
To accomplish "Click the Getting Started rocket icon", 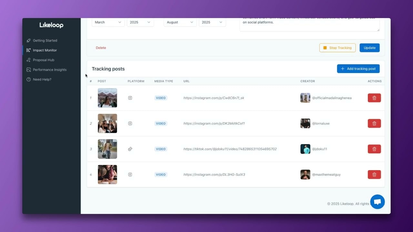I will click(29, 41).
